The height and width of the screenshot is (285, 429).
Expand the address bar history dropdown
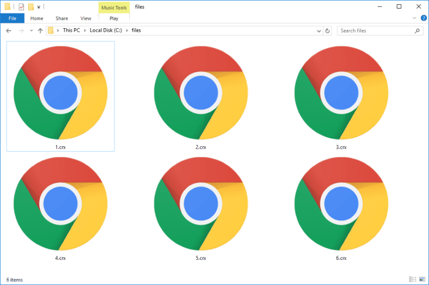319,31
